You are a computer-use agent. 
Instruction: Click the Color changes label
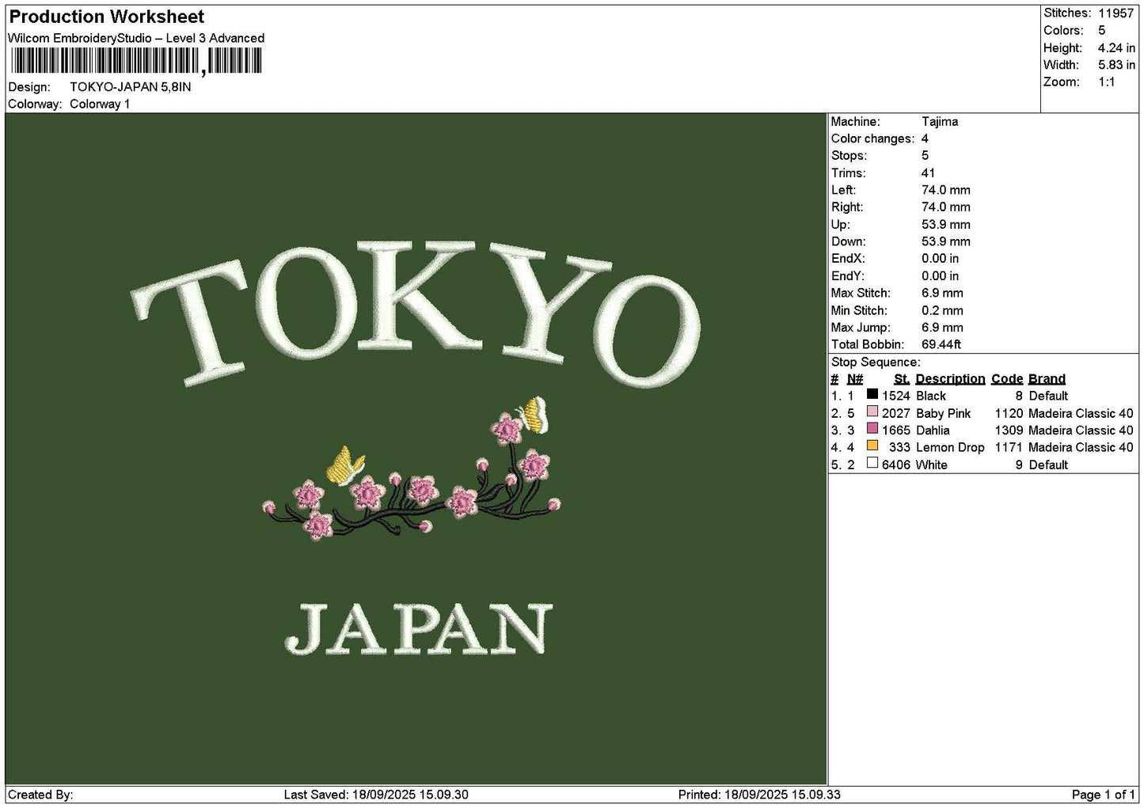[872, 139]
